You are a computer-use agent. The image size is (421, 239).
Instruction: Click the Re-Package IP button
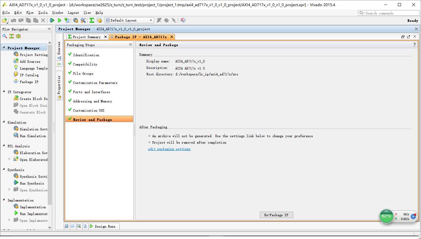click(276, 215)
